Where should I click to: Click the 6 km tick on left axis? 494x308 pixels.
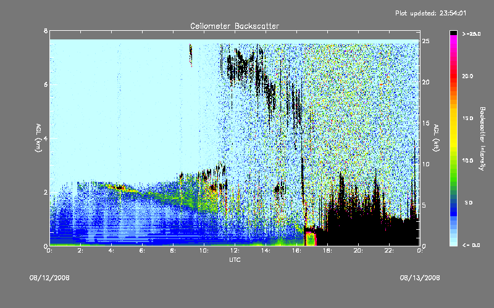[46, 84]
